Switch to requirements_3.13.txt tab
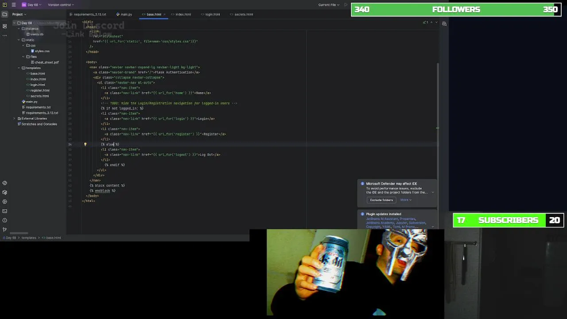This screenshot has height=319, width=567. point(88,14)
